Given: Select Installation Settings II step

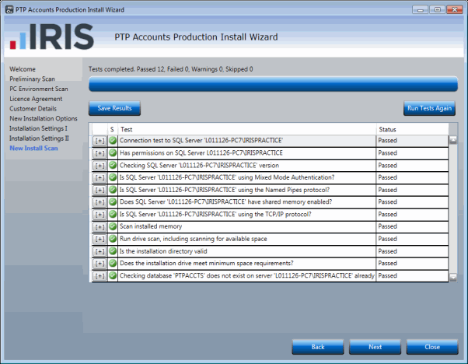Looking at the screenshot, I should 39,138.
